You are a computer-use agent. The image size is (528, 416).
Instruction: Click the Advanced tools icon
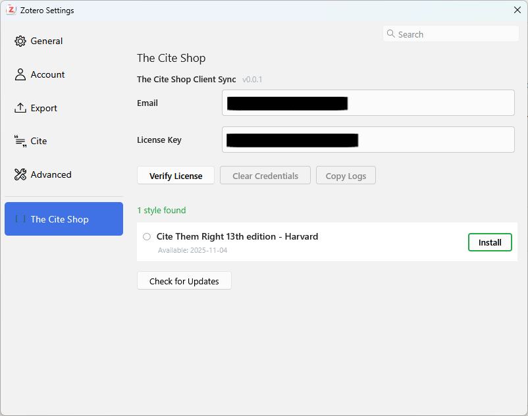pyautogui.click(x=20, y=174)
